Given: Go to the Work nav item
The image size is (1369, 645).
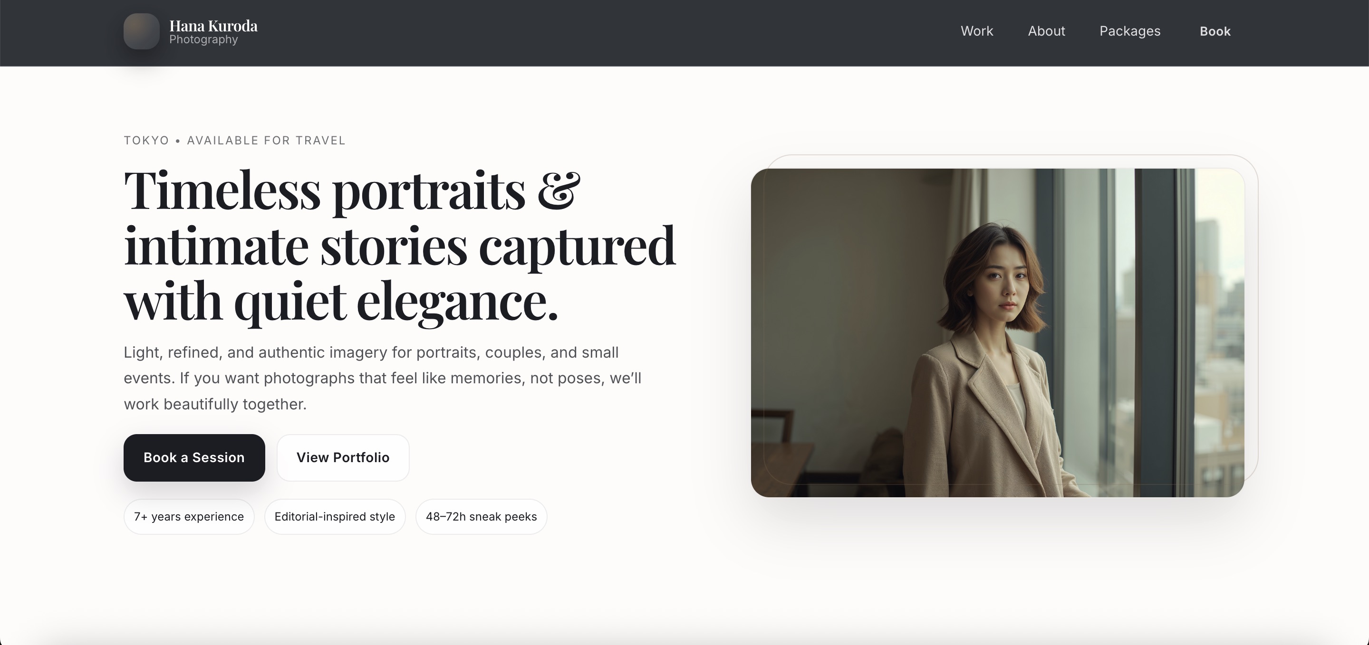Looking at the screenshot, I should point(977,31).
